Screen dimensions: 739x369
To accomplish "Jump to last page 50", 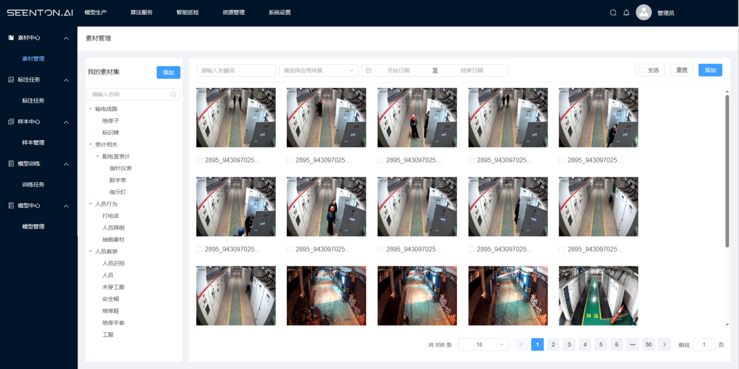I will point(648,344).
